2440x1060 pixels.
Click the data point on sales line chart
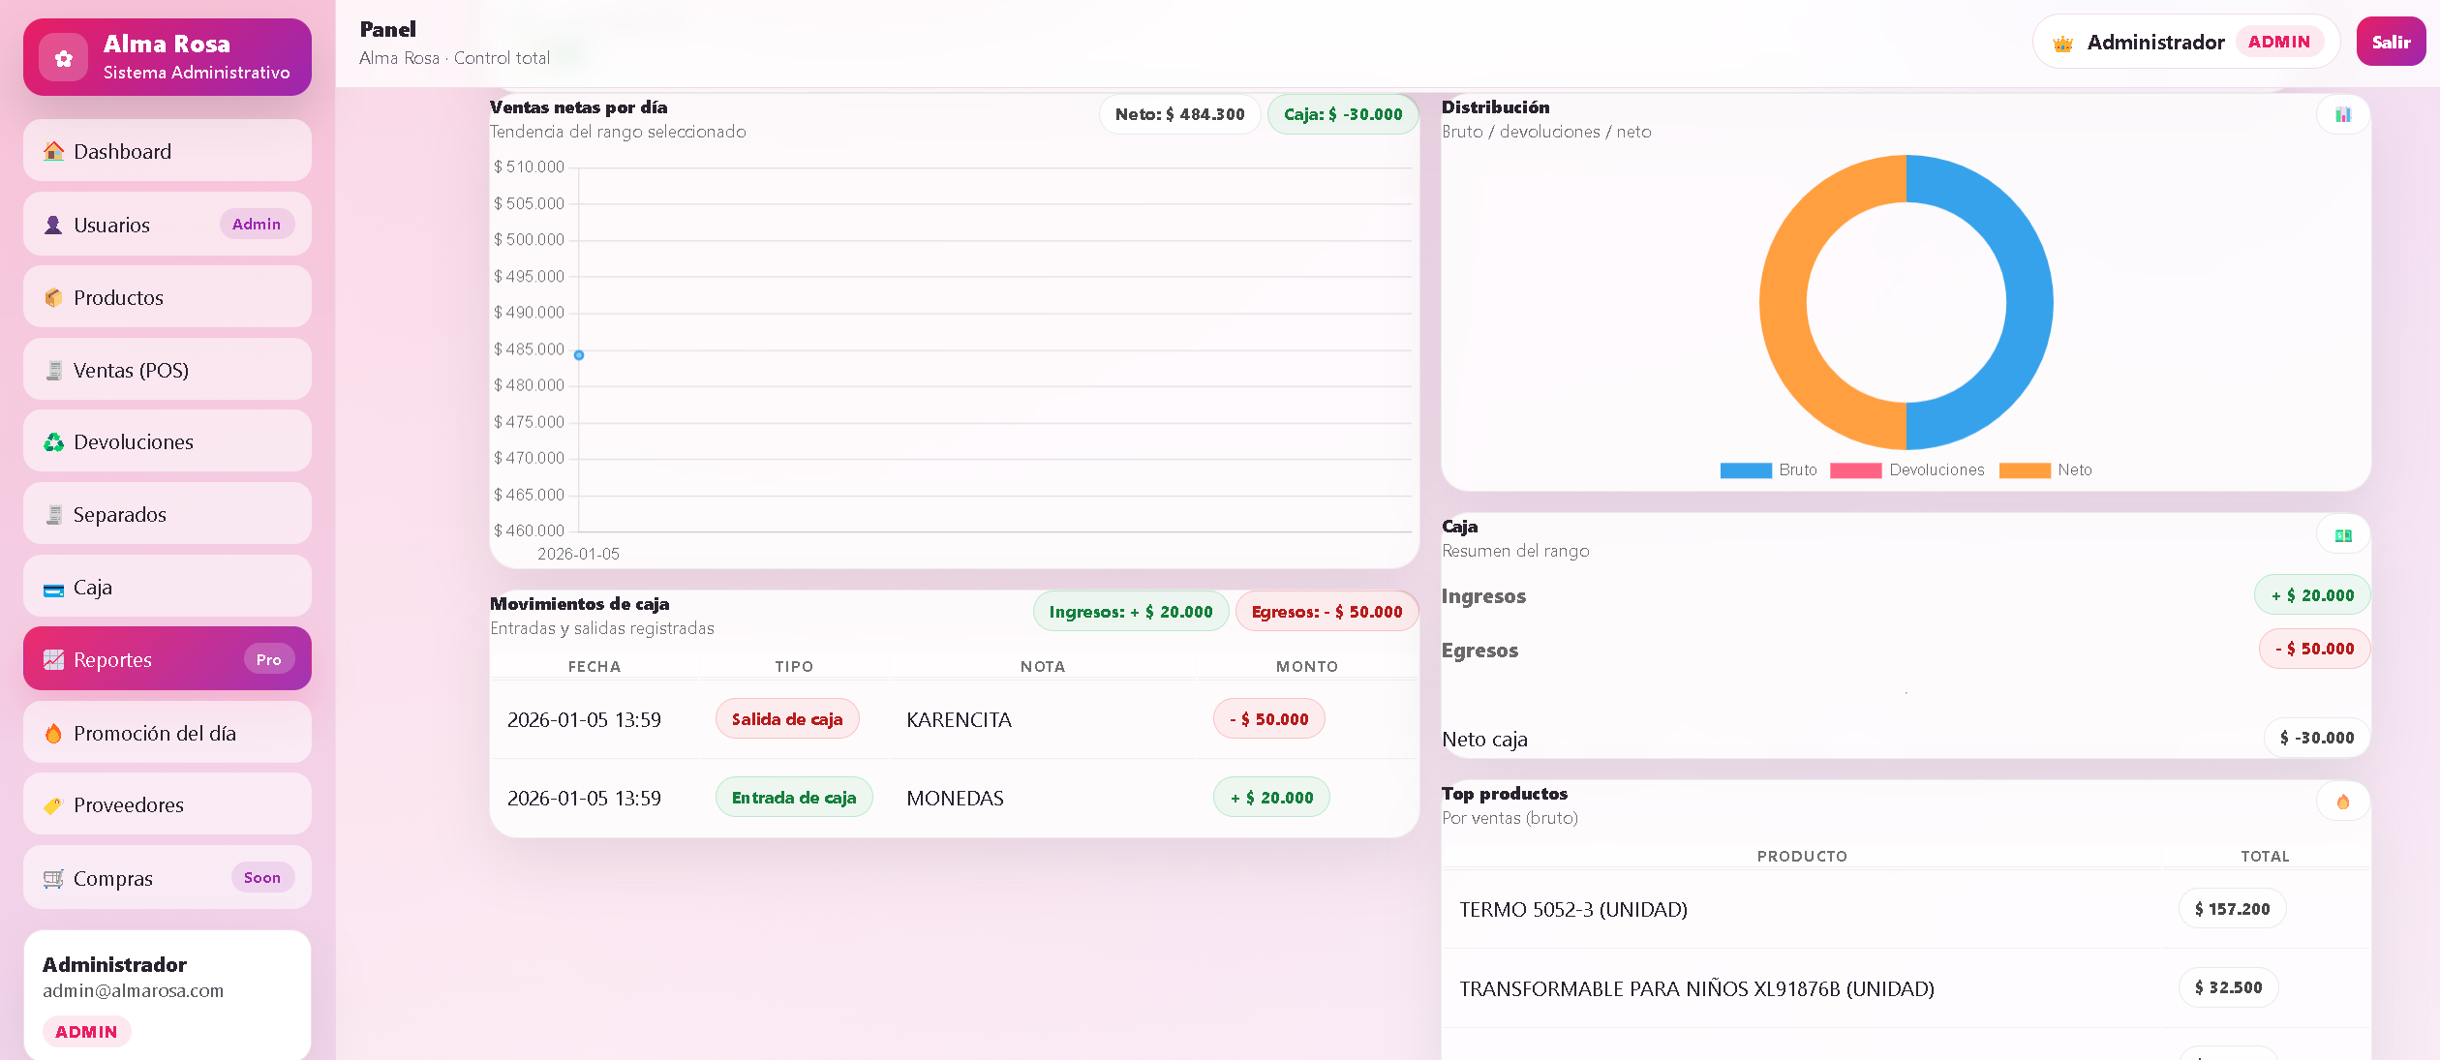(x=579, y=355)
